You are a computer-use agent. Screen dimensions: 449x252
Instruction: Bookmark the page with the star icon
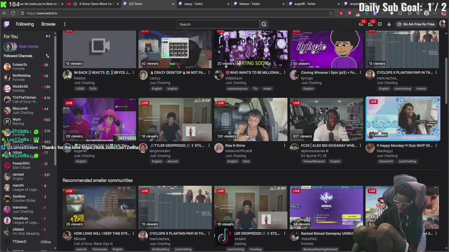tap(331, 13)
